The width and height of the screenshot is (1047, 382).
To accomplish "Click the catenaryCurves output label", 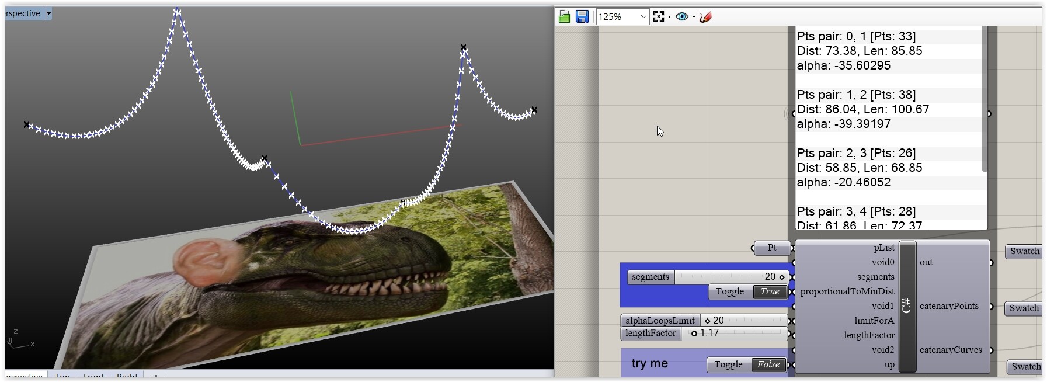I will [x=951, y=350].
